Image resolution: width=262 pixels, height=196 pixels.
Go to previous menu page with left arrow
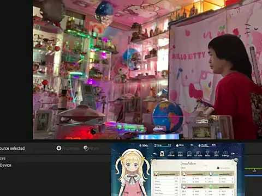[x=154, y=154]
